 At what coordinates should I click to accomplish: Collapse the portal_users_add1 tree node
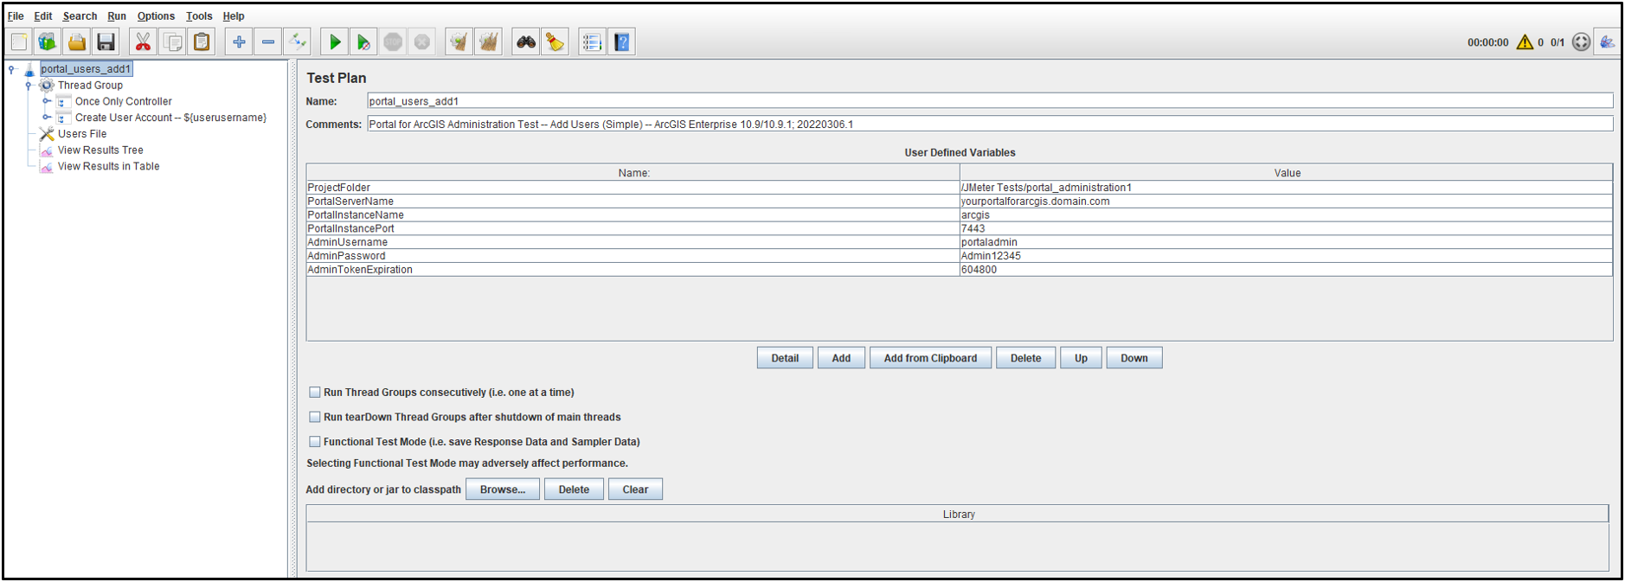(11, 69)
